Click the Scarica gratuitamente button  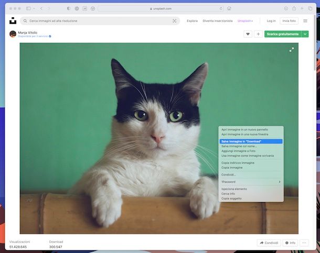[283, 34]
